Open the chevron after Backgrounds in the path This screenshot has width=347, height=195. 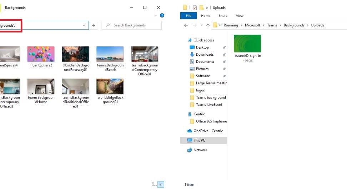[x=308, y=25]
